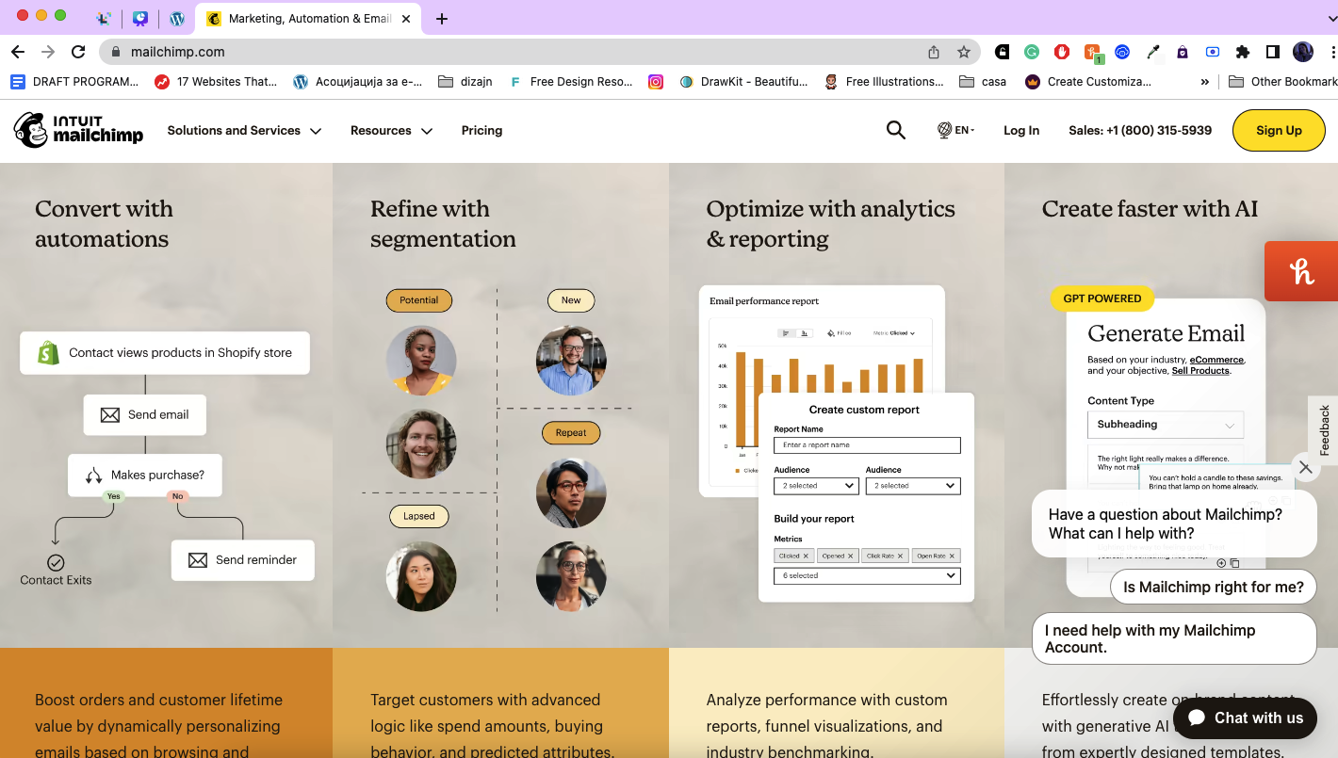The image size is (1338, 758).
Task: Click 'Contact views products in Shopify store' card
Action: point(165,352)
